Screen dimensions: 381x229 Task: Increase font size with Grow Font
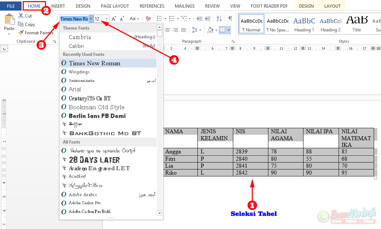114,19
